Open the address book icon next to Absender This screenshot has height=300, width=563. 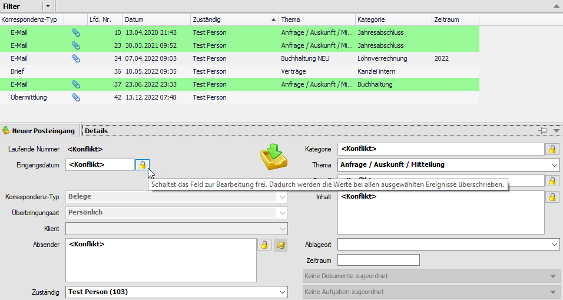click(x=281, y=245)
